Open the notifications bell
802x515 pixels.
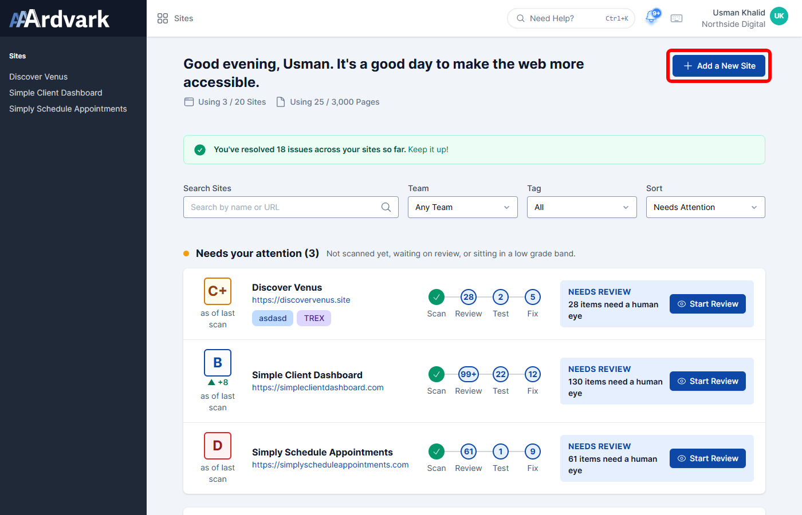coord(652,17)
